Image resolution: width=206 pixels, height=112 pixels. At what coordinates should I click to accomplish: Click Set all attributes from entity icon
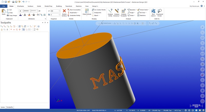point(41,15)
